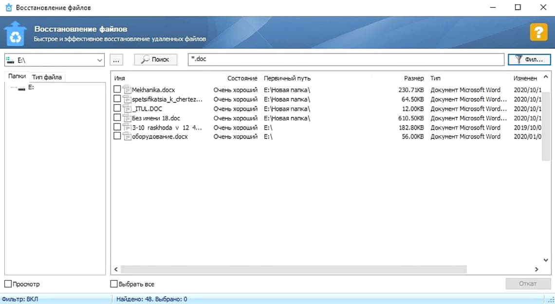The width and height of the screenshot is (555, 304).
Task: Click the Mekhanika.docx document icon
Action: click(127, 90)
